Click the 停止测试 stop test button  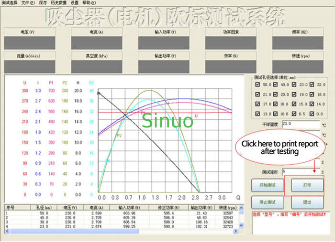click(266, 202)
